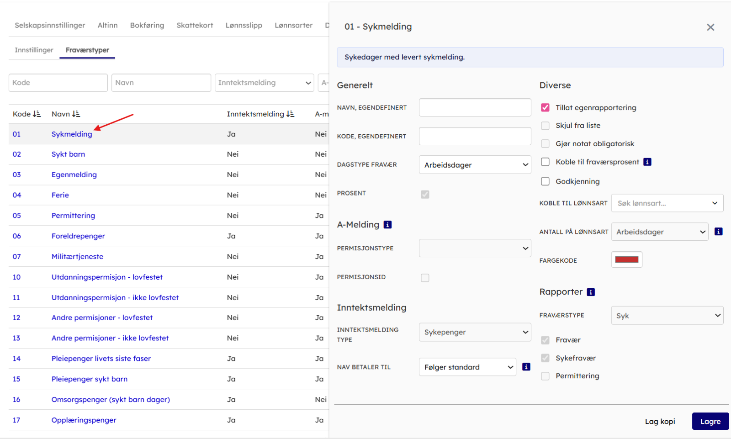
Task: Expand Inntektsmelding type Sykepenger dropdown
Action: (x=475, y=332)
